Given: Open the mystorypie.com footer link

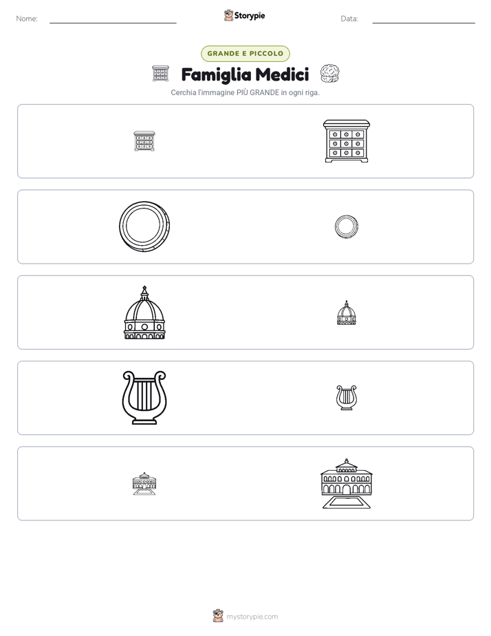Looking at the screenshot, I should click(x=252, y=617).
